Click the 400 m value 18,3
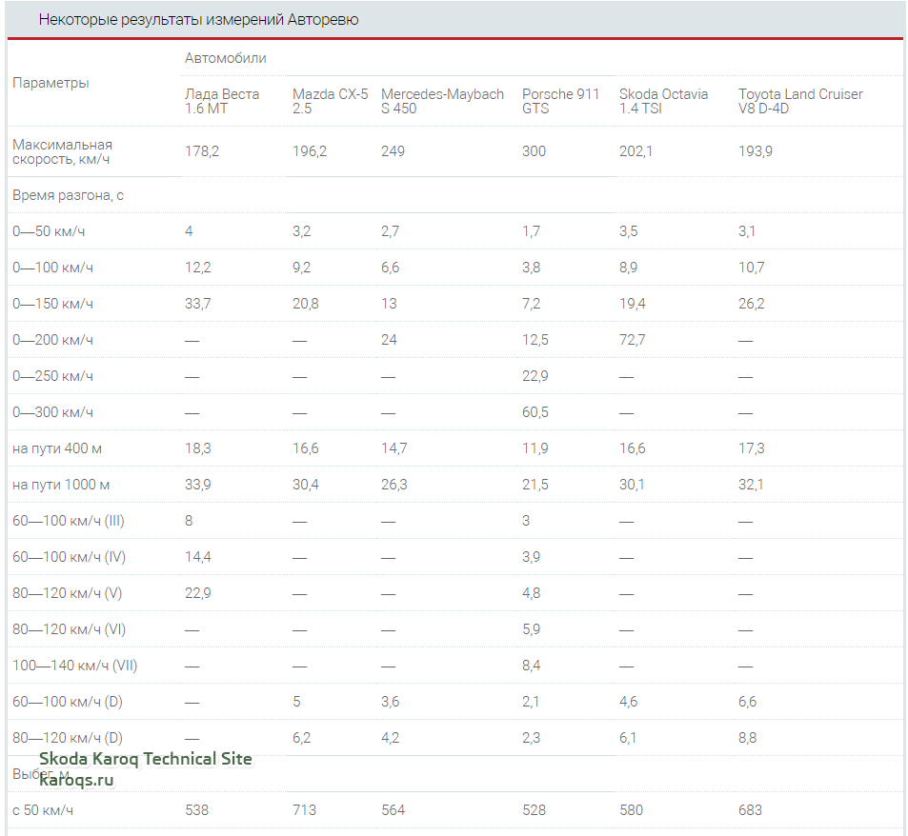908x836 pixels. (198, 448)
